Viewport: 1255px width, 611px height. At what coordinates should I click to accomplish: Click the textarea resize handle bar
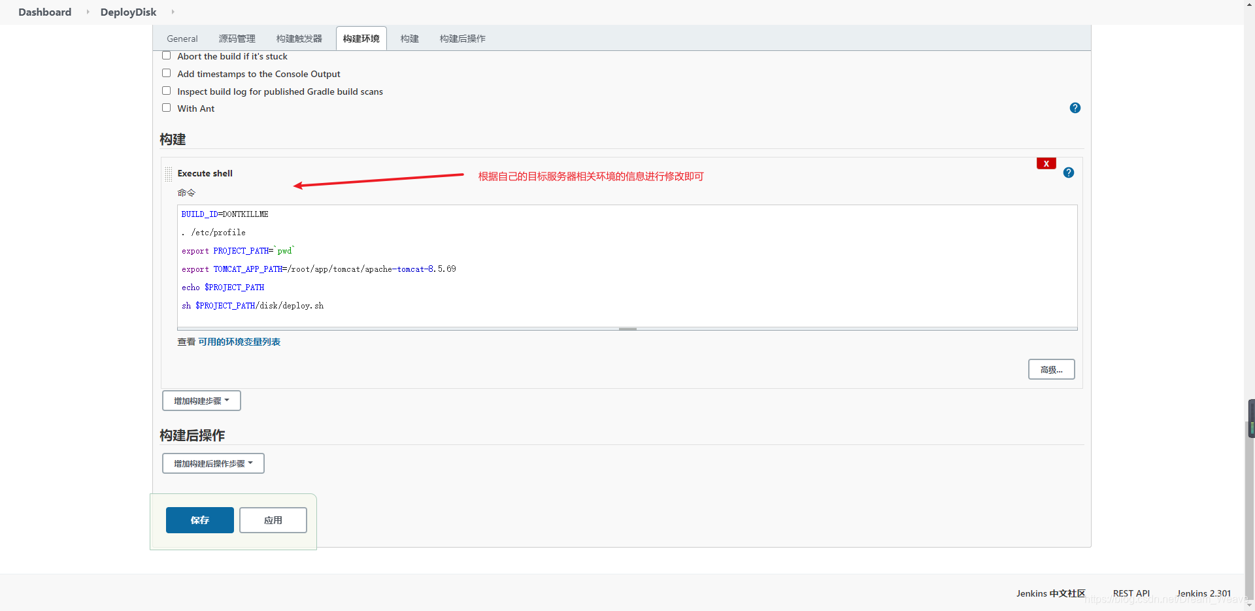coord(627,329)
